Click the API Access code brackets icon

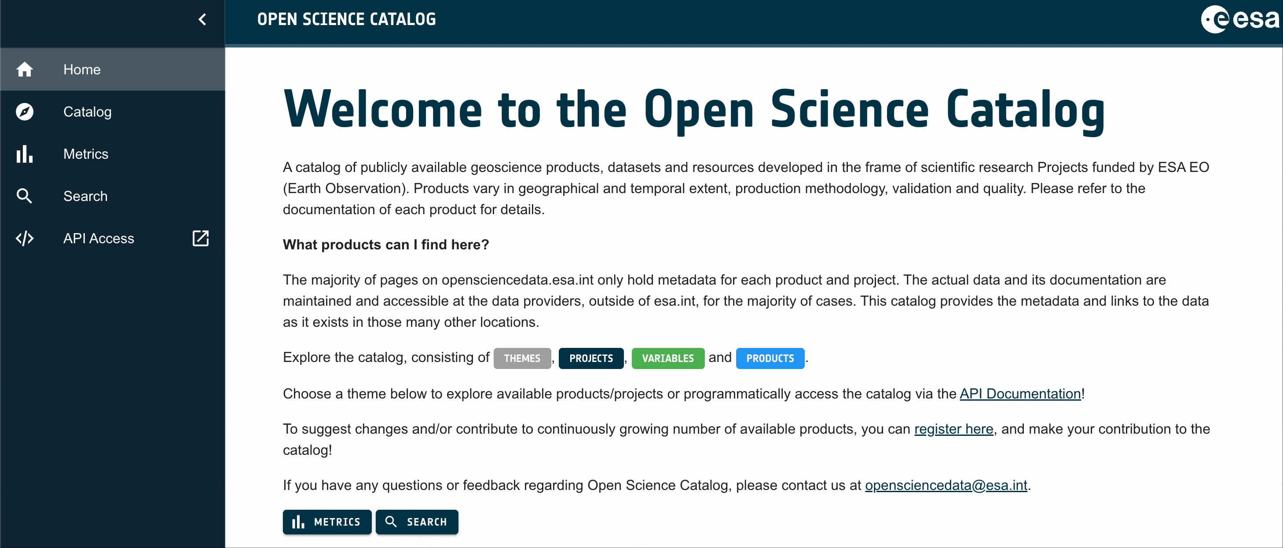tap(24, 238)
